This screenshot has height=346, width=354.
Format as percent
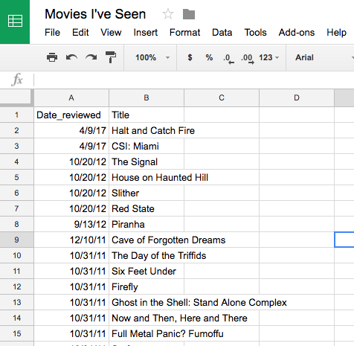[x=209, y=57]
